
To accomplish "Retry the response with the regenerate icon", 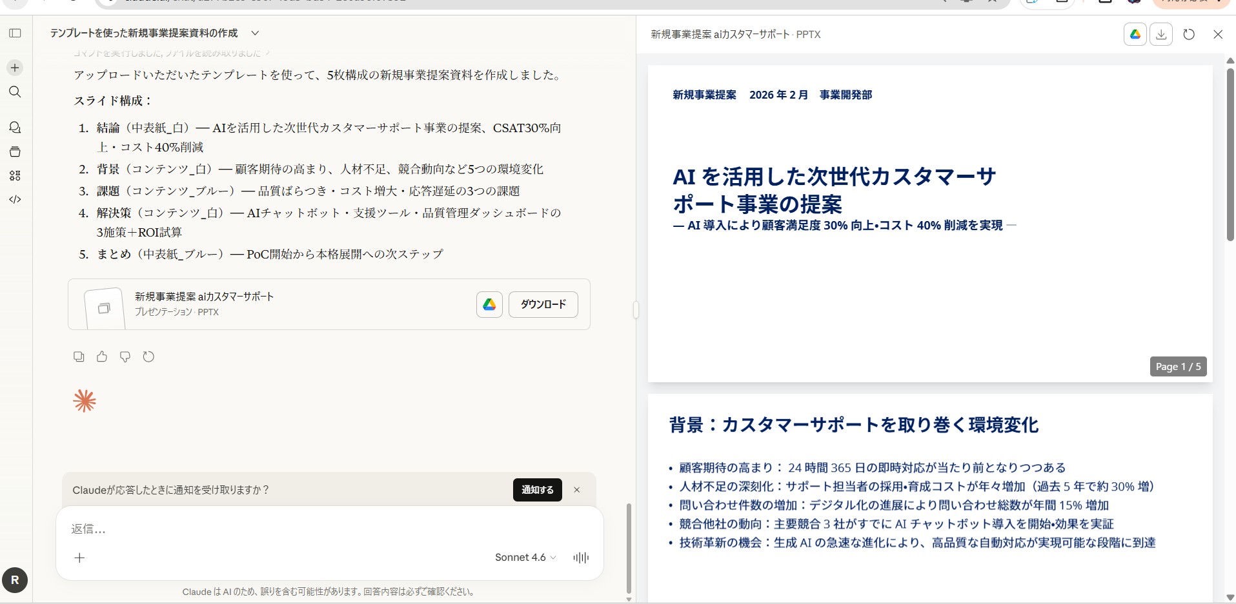I will click(148, 356).
